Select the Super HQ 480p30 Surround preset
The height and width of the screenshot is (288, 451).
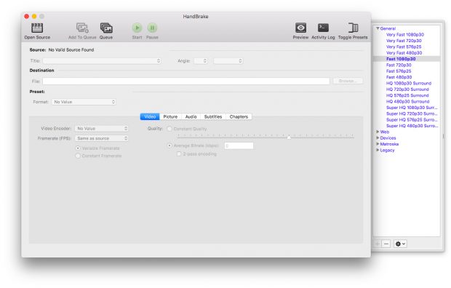412,126
